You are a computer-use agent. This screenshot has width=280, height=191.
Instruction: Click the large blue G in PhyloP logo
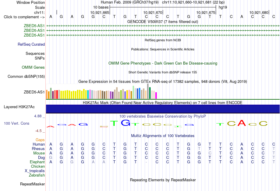pos(126,123)
